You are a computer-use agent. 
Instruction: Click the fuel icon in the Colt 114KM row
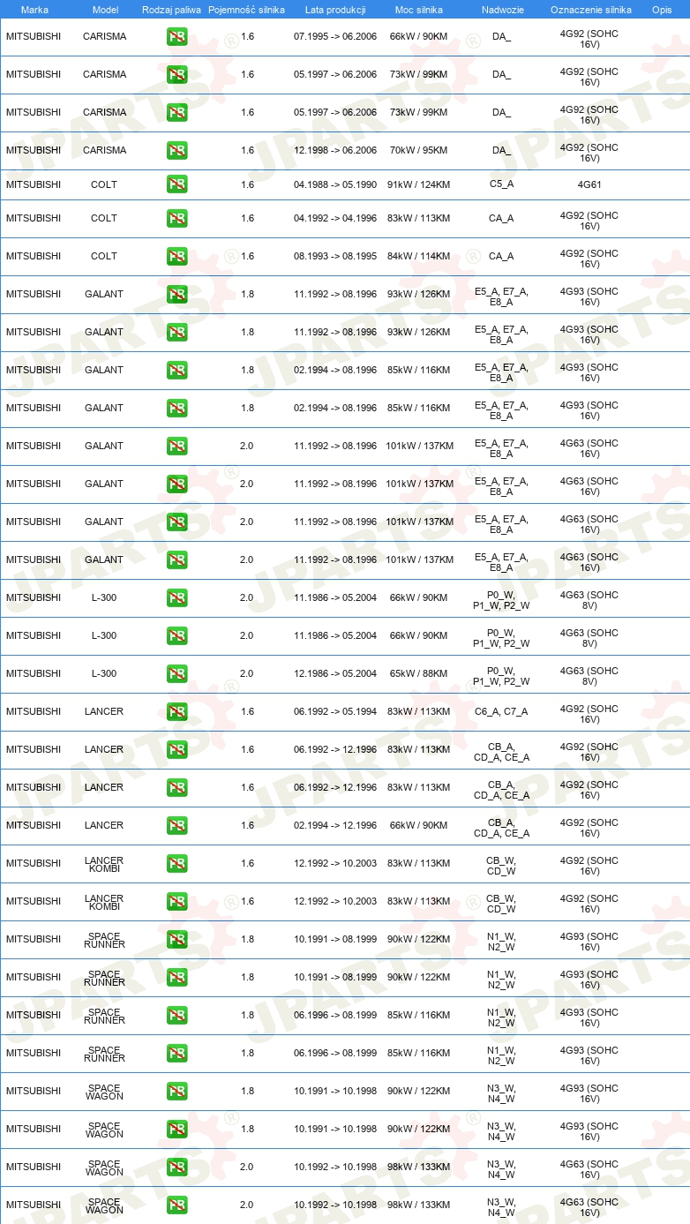(x=176, y=256)
